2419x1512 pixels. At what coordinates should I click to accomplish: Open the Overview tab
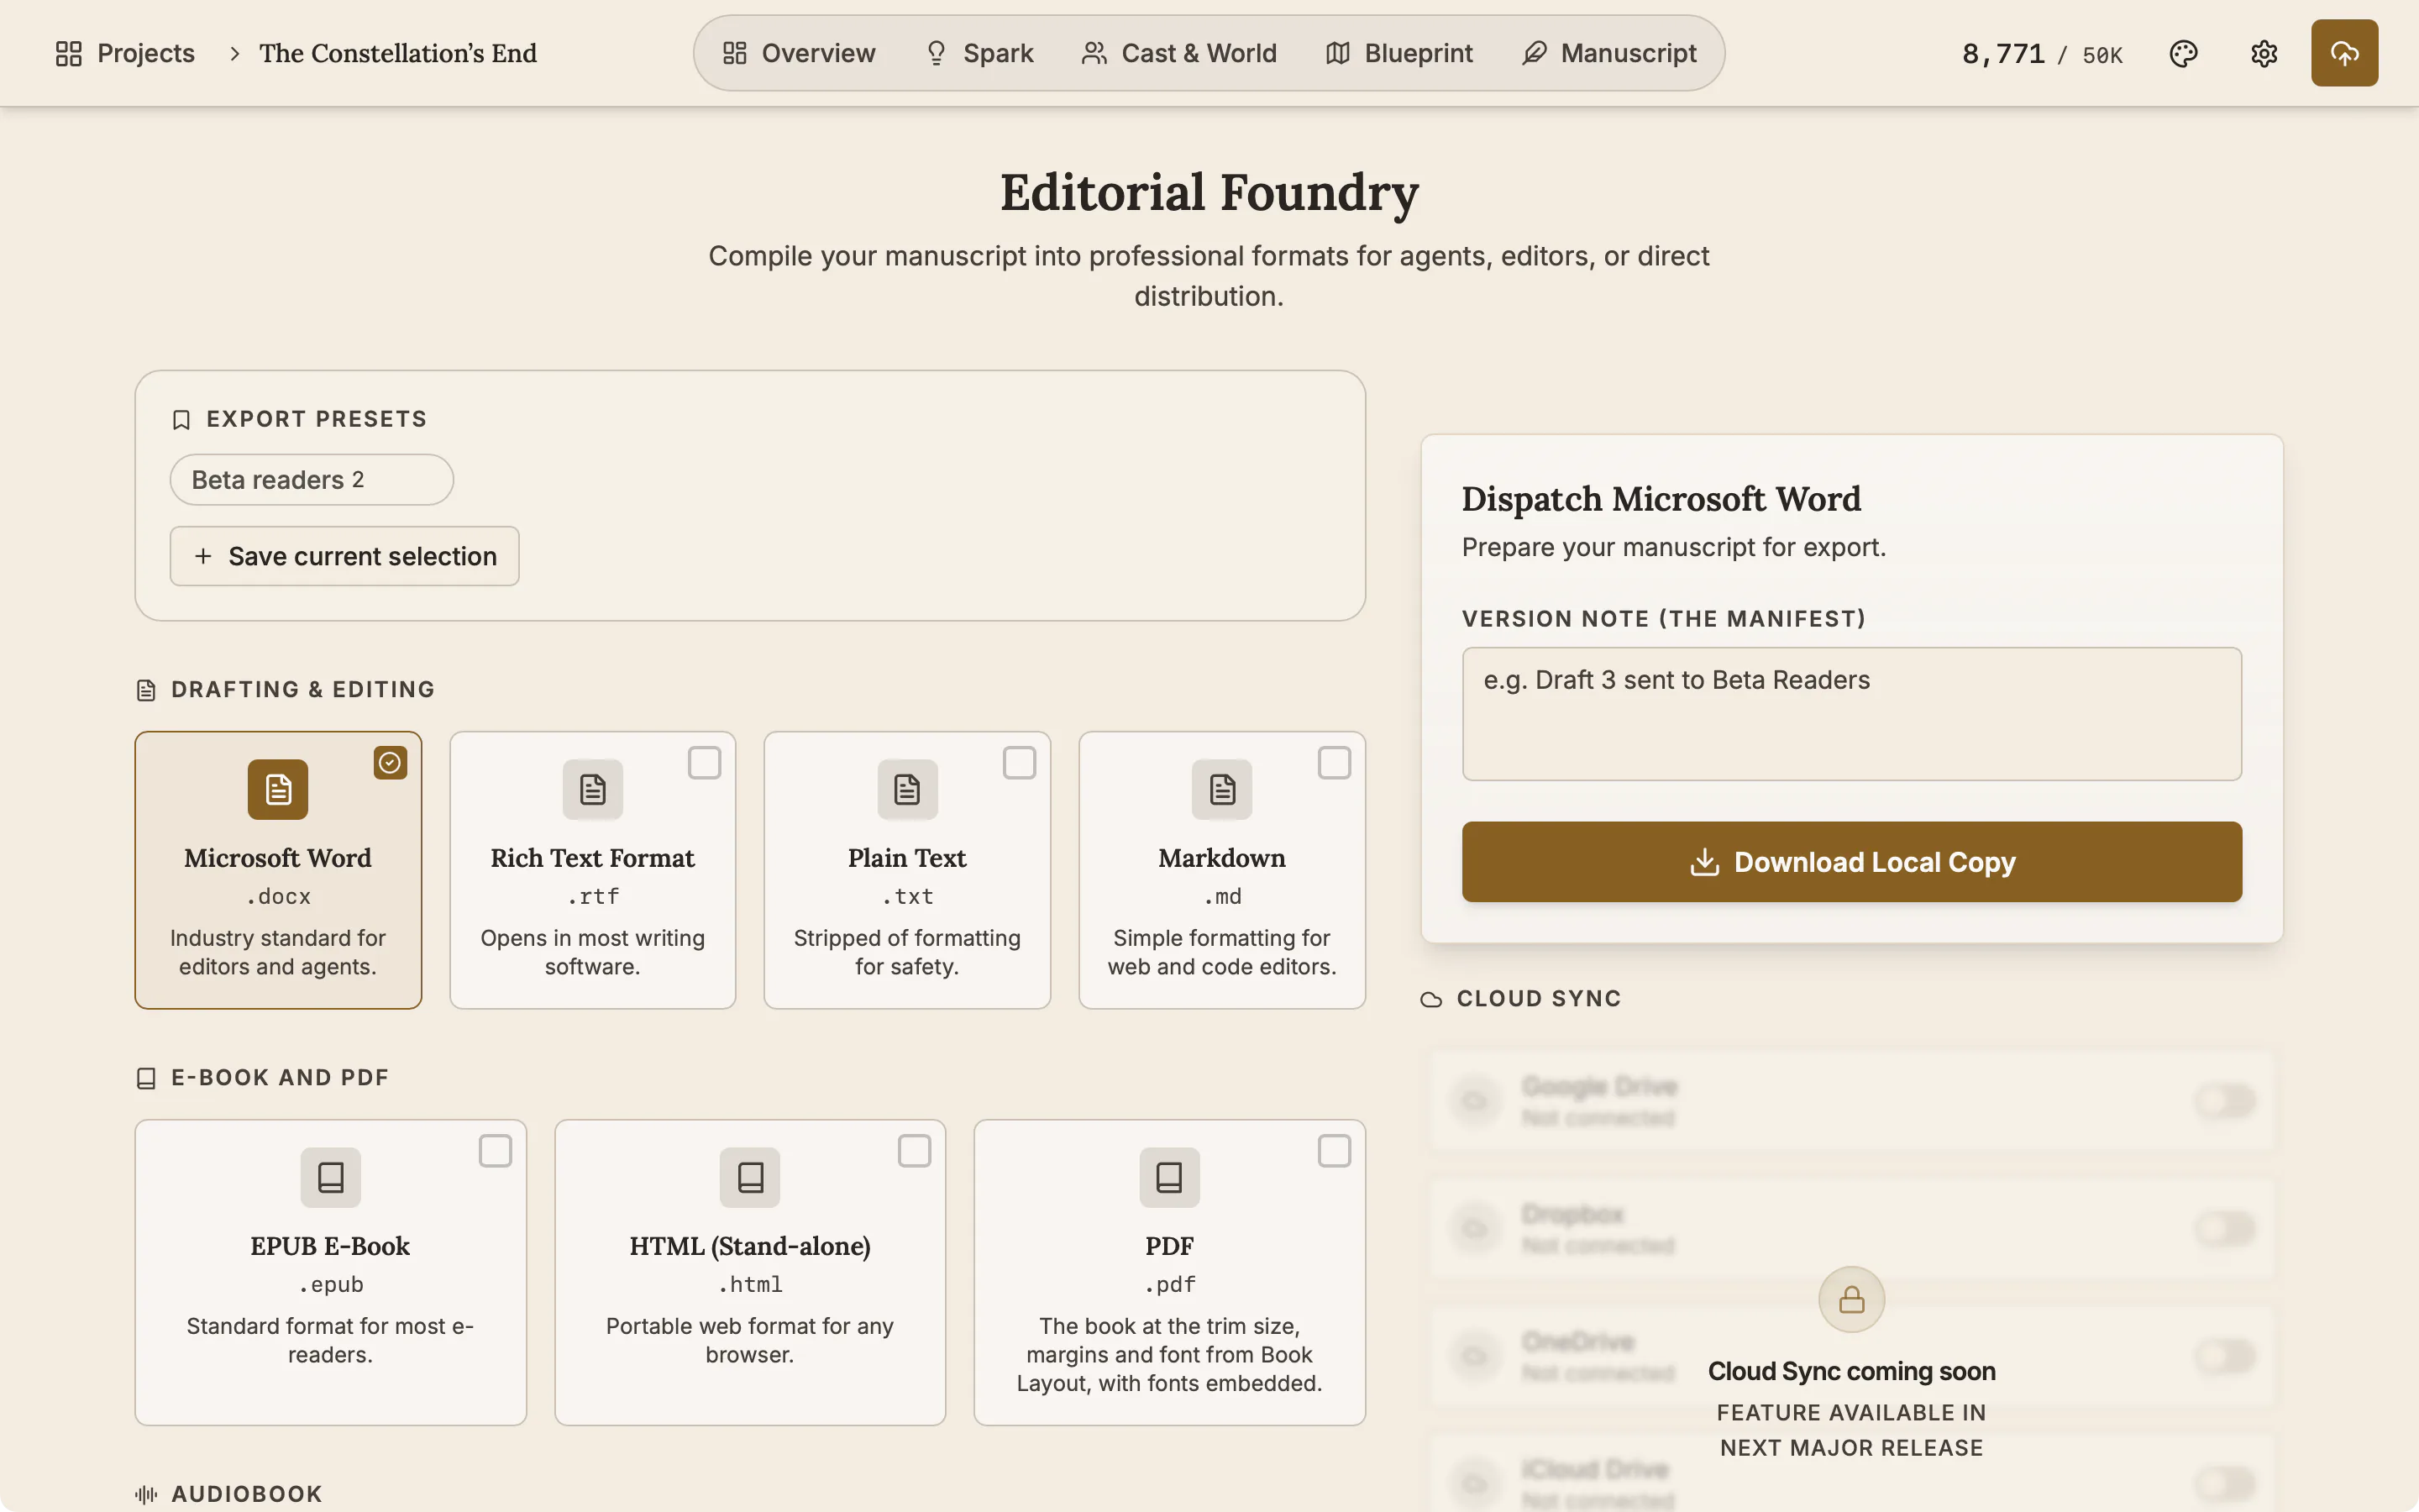click(799, 53)
